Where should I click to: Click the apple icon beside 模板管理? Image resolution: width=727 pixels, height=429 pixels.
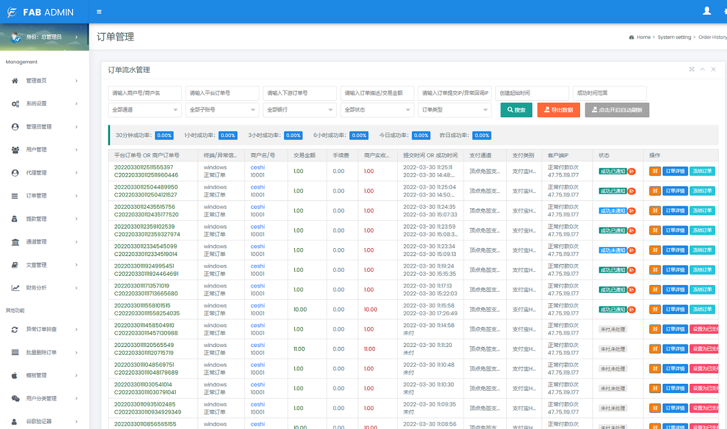click(15, 376)
